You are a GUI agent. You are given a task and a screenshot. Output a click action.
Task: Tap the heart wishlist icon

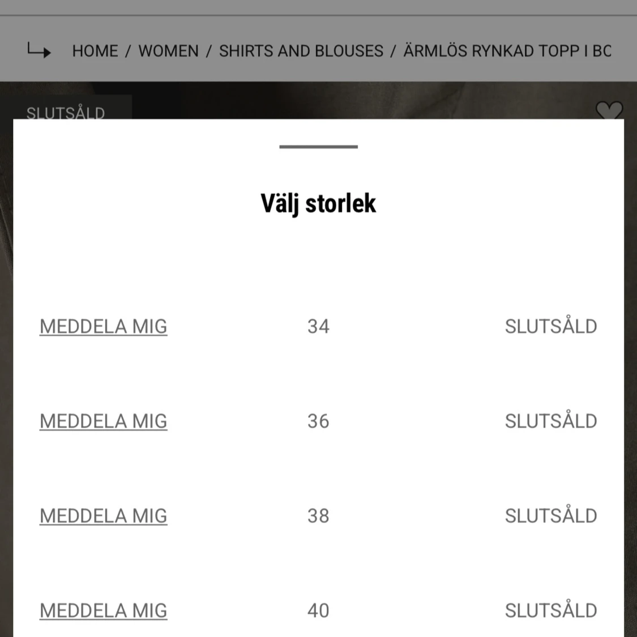tap(609, 110)
